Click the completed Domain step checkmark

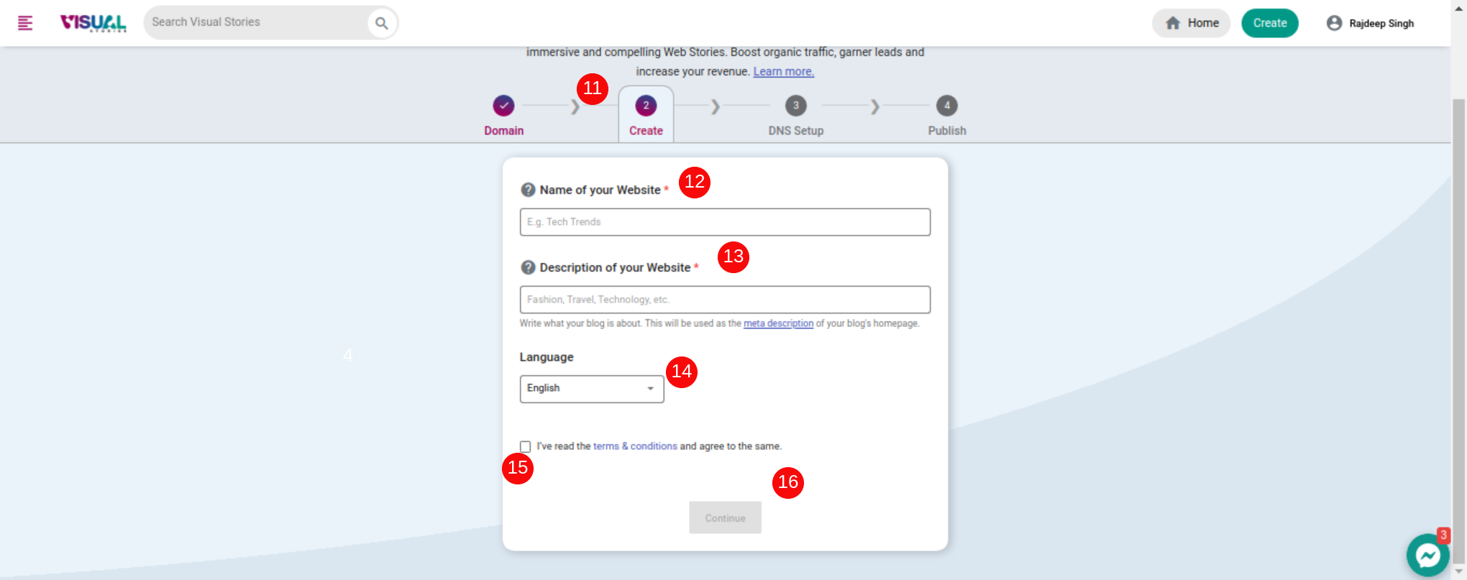(503, 105)
